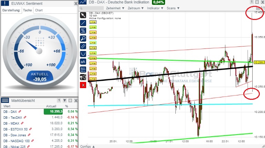Click the edit pencil next to DB - DAX
Image resolution: width=265 pixels, height=148 pixels.
click(20, 112)
